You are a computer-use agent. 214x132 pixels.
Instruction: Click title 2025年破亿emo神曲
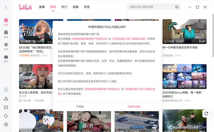(182, 95)
